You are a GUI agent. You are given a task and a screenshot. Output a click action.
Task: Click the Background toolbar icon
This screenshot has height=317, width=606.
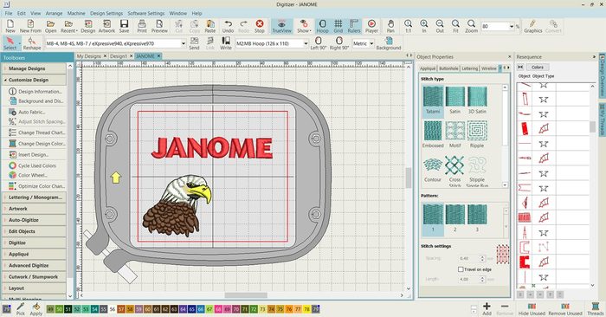pyautogui.click(x=389, y=43)
